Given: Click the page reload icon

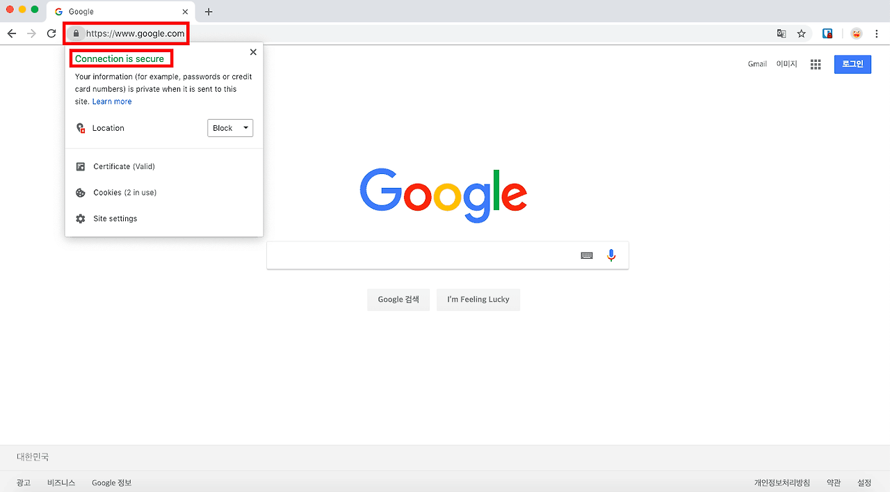Looking at the screenshot, I should pyautogui.click(x=51, y=33).
